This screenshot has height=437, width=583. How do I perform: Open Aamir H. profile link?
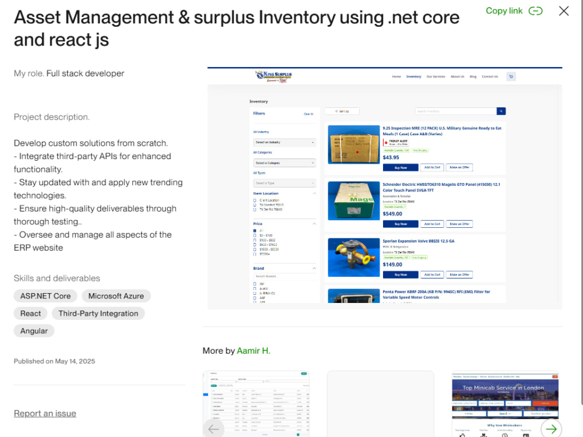coord(254,351)
